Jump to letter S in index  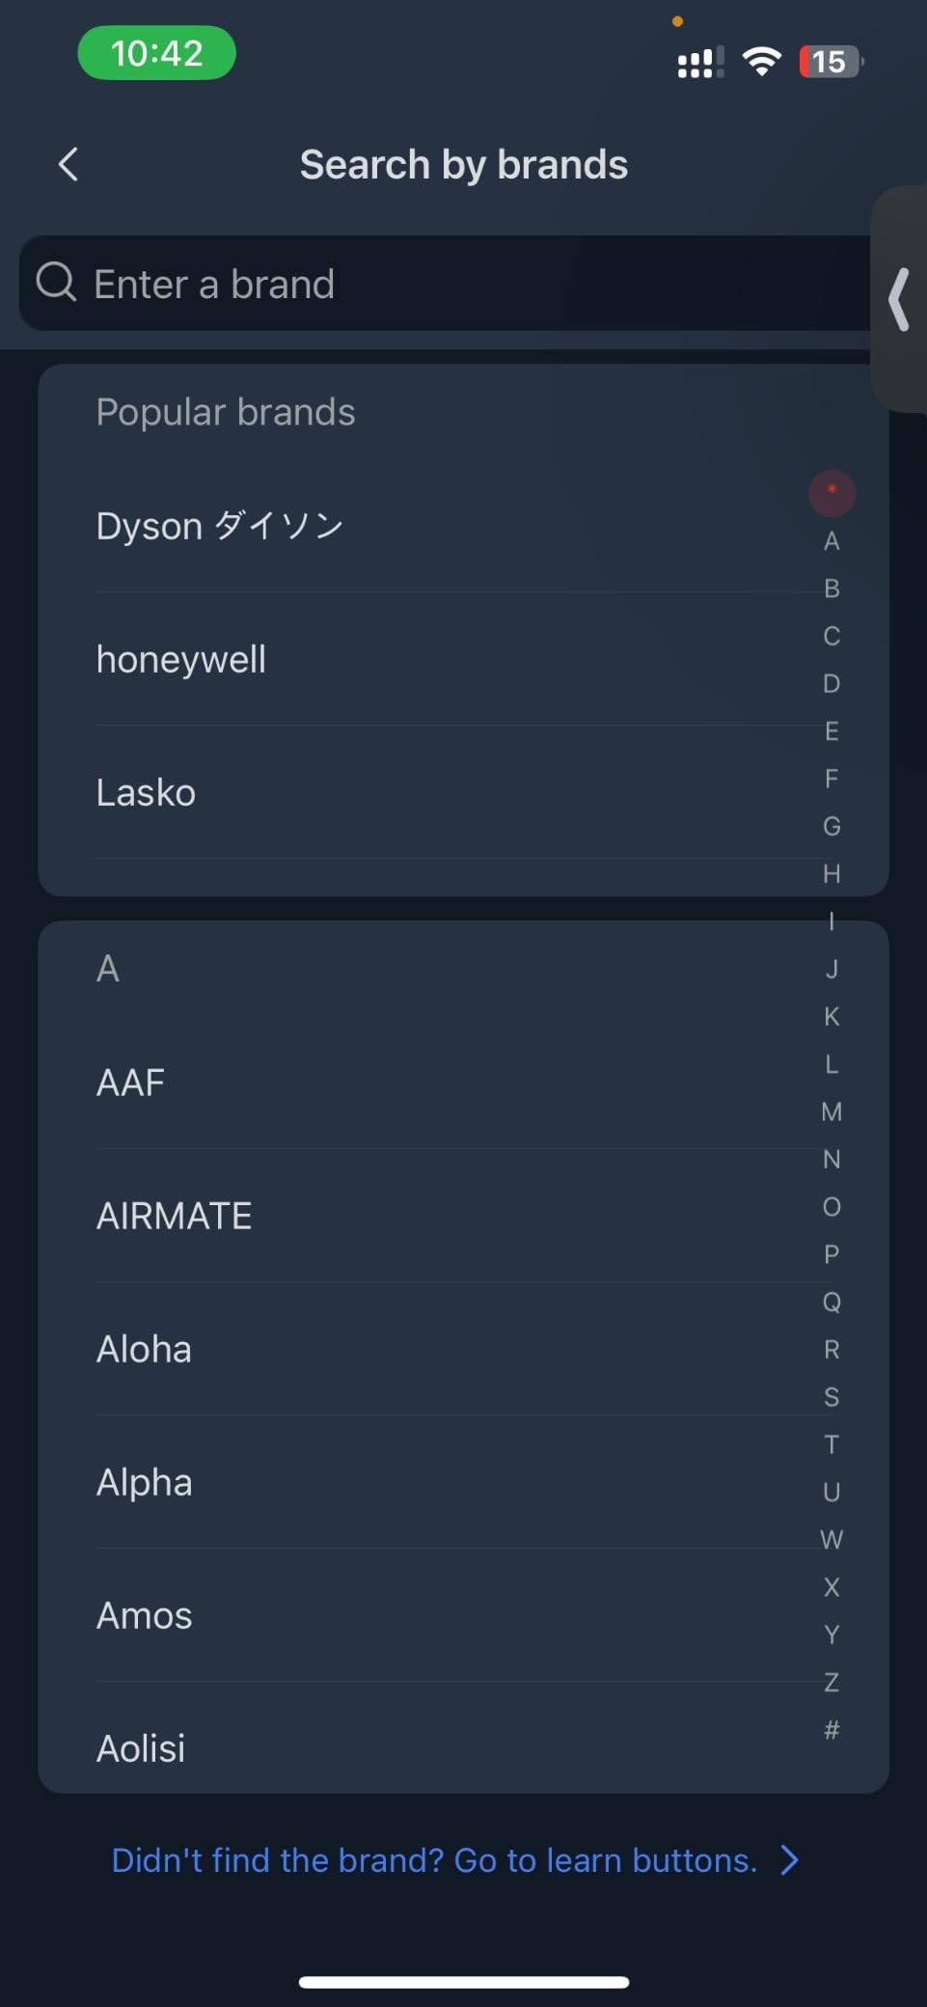pyautogui.click(x=832, y=1396)
